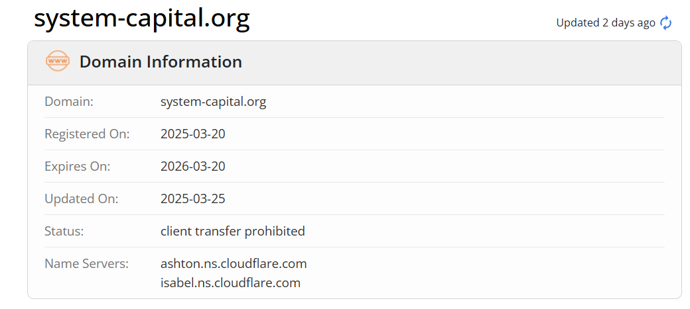Viewport: 690px width, 309px height.
Task: Select the system-capital.org domain value in the table
Action: click(x=213, y=102)
